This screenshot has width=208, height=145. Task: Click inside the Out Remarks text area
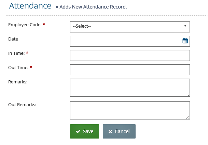[130, 110]
